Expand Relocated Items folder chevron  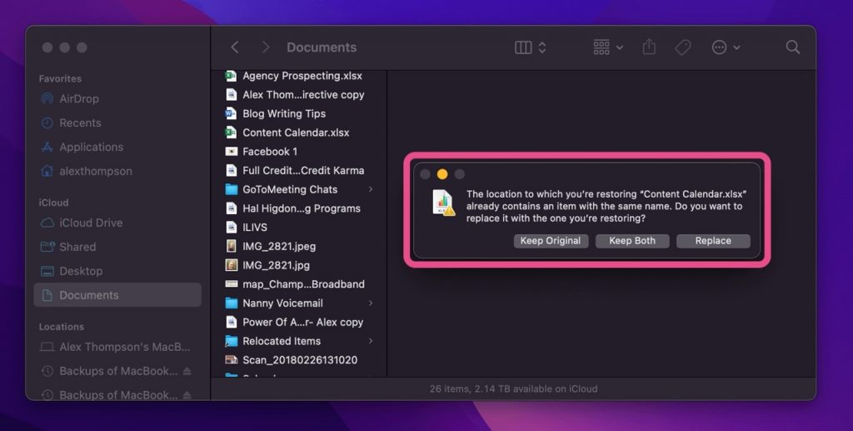pos(371,341)
